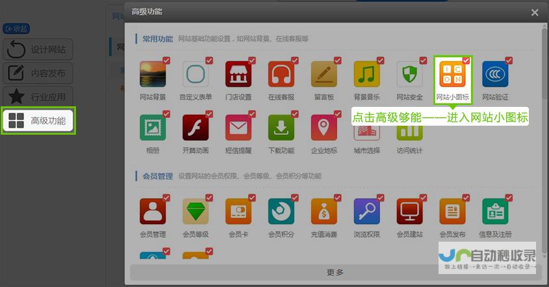This screenshot has height=287, width=549.
Task: Open the 网站安全 shield icon
Action: click(x=409, y=74)
